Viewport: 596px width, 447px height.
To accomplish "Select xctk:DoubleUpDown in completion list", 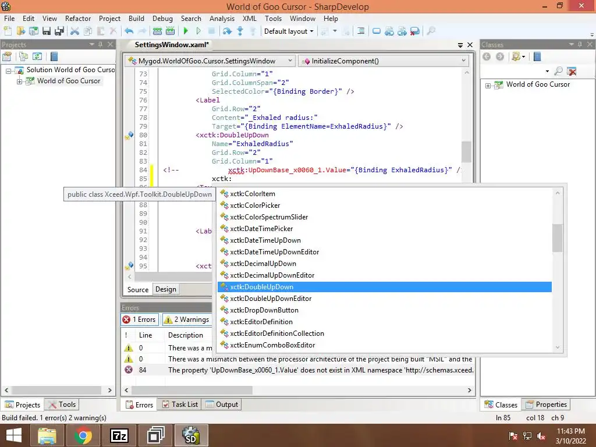I will [385, 287].
